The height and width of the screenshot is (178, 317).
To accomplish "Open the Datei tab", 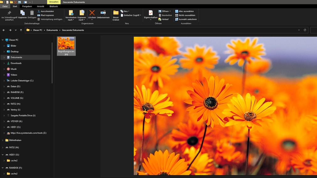I will pos(5,6).
